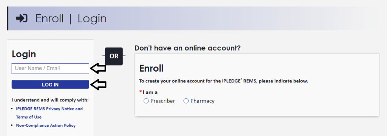
Task: Click the login arrow icon in header
Action: 22,18
